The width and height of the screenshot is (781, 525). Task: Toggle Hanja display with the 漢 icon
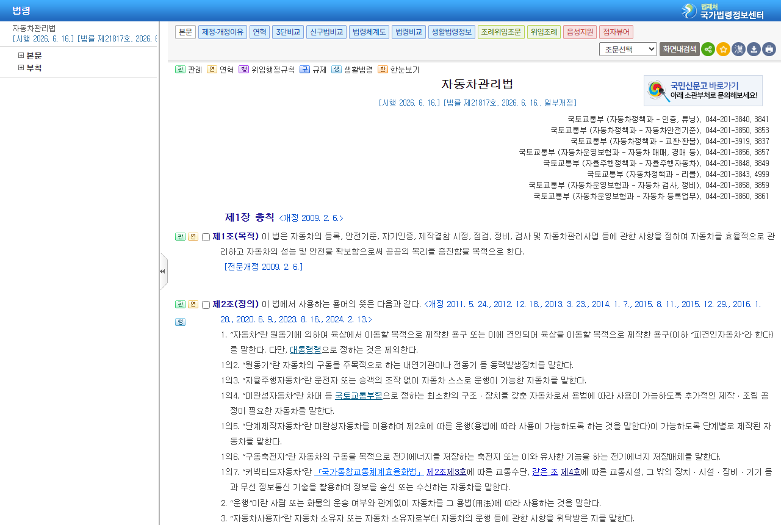738,49
